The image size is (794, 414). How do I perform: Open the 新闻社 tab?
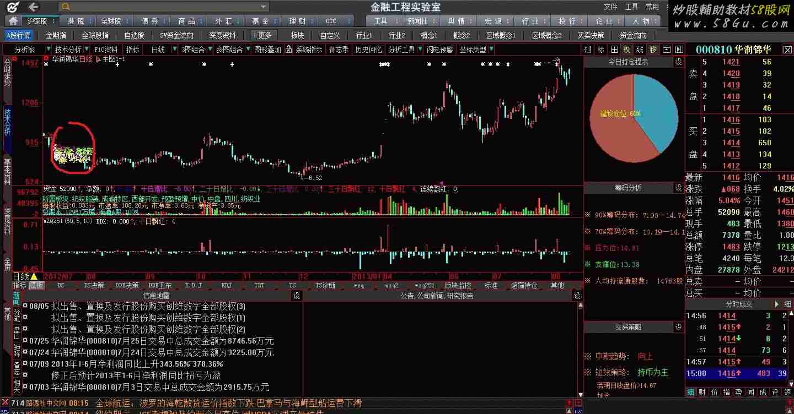point(420,21)
